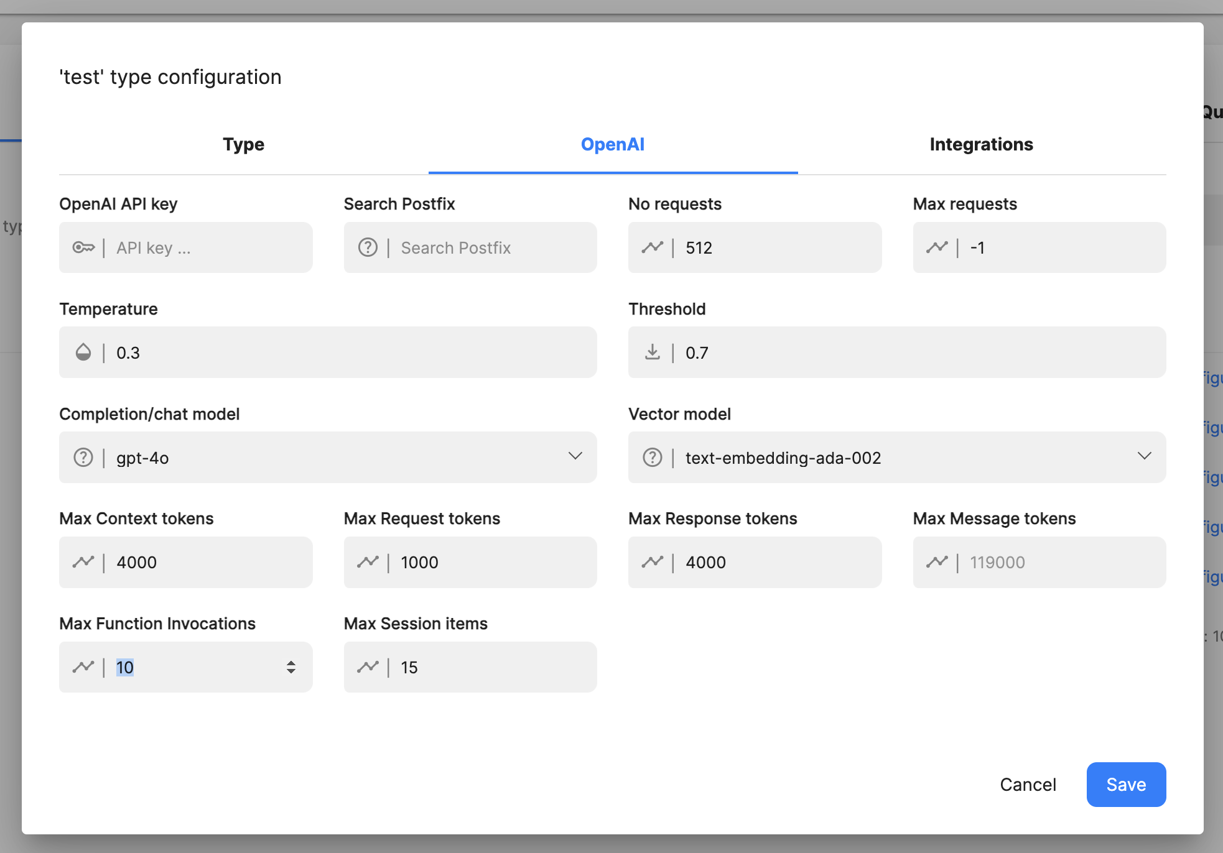Screen dimensions: 1223x853
Task: Switch to the Integrations tab
Action: (x=981, y=144)
